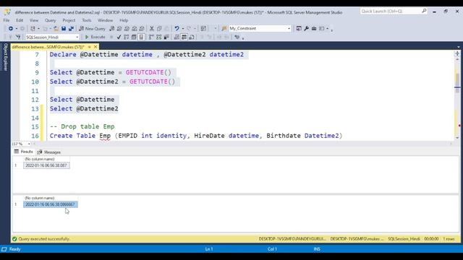Switch output to Results to File
This screenshot has height=260, width=463.
click(192, 37)
